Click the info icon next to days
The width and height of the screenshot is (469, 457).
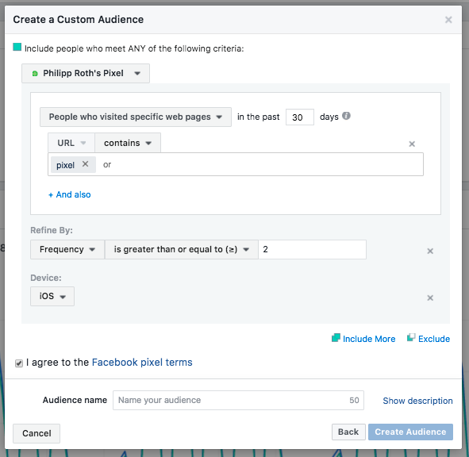pos(346,116)
